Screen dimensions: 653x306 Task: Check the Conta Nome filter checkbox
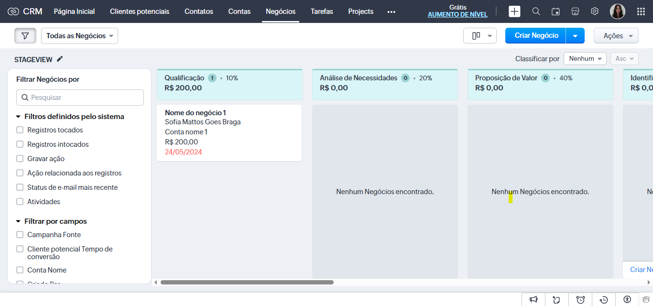click(20, 270)
